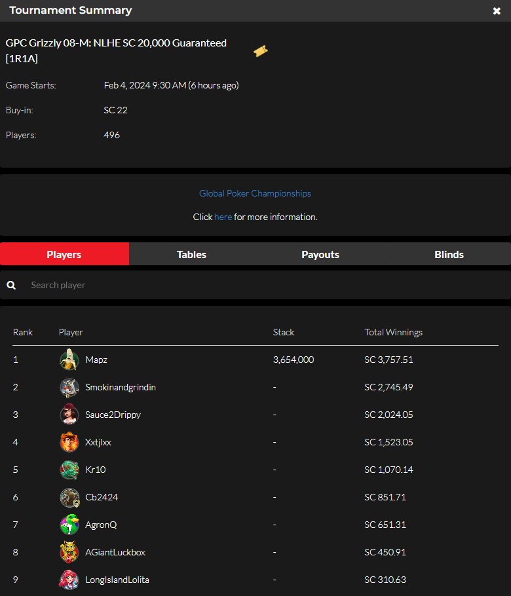Select player name Xxtjlxx
511x596 pixels.
click(98, 442)
